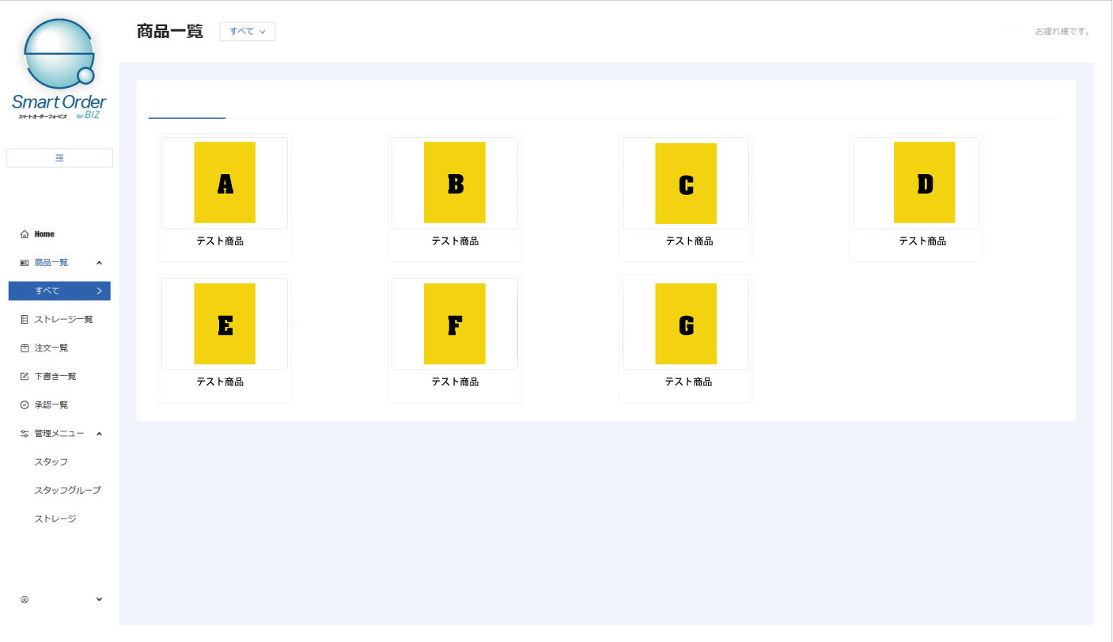The width and height of the screenshot is (1113, 642).
Task: Click テスト商品 label under product F
Action: coord(455,382)
